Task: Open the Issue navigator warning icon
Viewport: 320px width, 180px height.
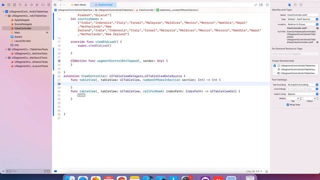Action: click(25, 4)
